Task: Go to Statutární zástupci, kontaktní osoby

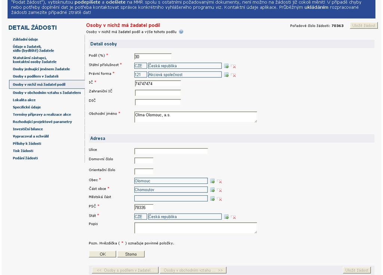Action: click(35, 60)
